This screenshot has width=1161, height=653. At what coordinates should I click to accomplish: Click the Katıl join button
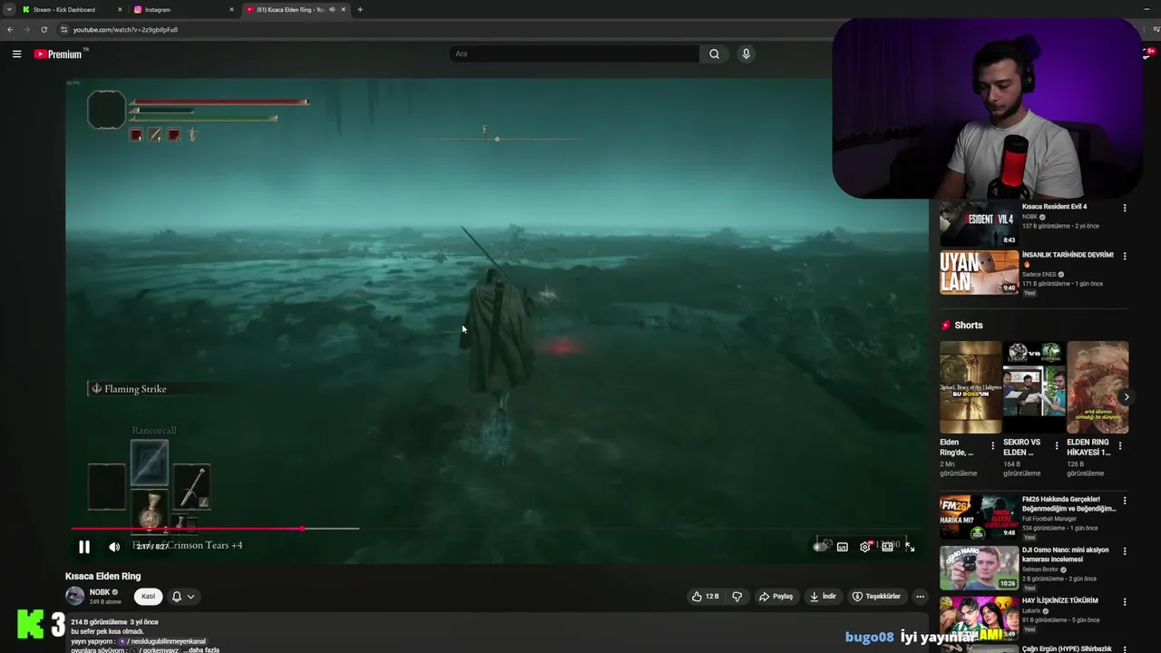pyautogui.click(x=148, y=597)
